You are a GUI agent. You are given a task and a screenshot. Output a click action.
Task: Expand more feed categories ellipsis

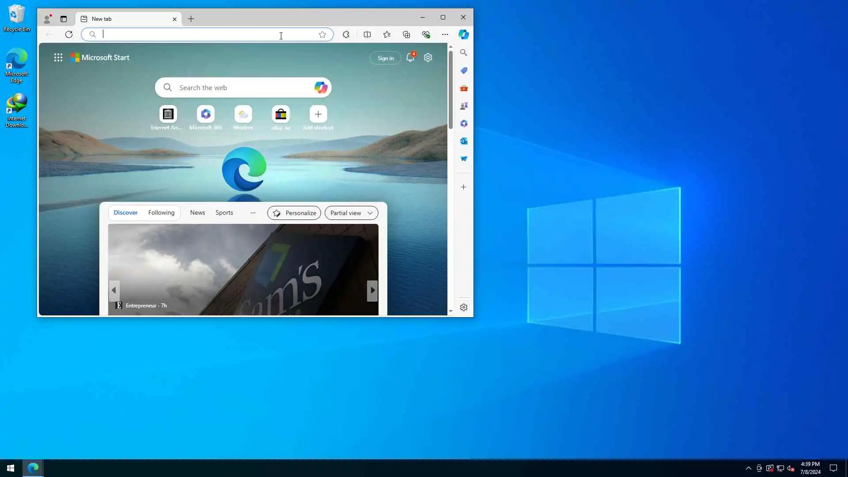click(253, 213)
